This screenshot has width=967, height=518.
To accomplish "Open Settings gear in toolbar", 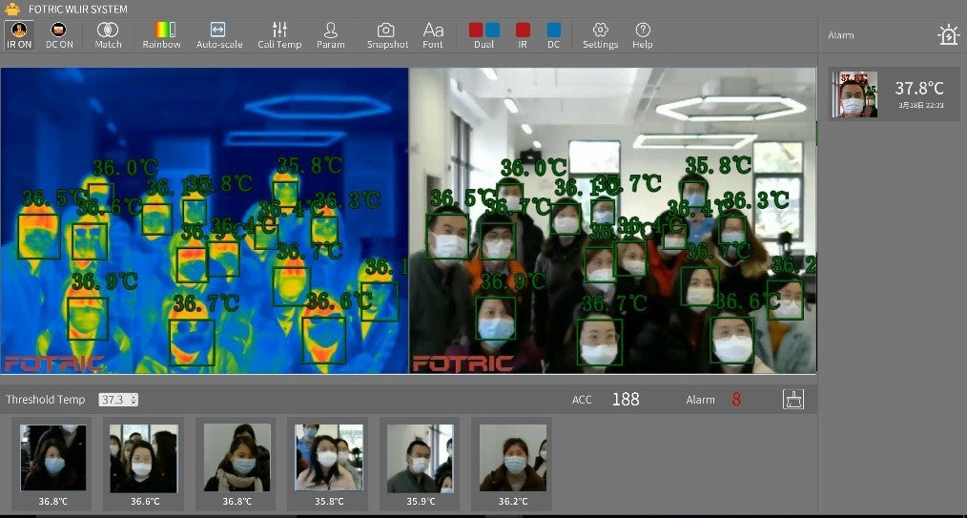I will (601, 35).
